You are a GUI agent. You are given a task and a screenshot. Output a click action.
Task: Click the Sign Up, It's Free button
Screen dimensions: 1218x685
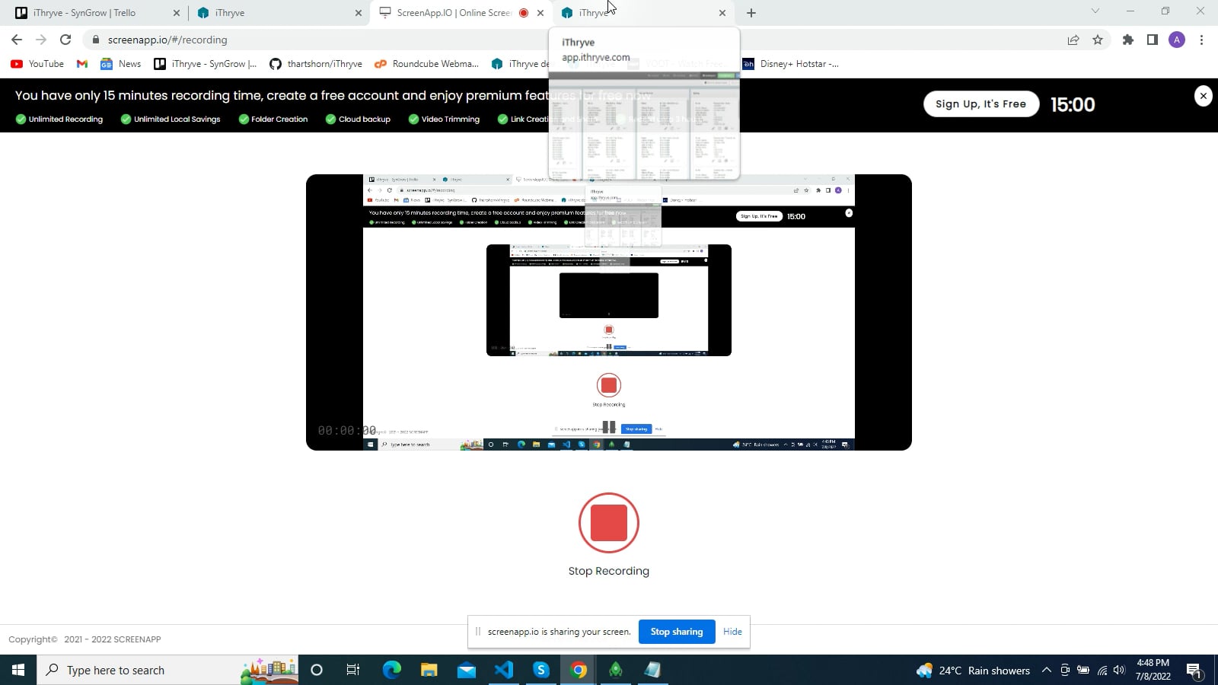pyautogui.click(x=980, y=104)
